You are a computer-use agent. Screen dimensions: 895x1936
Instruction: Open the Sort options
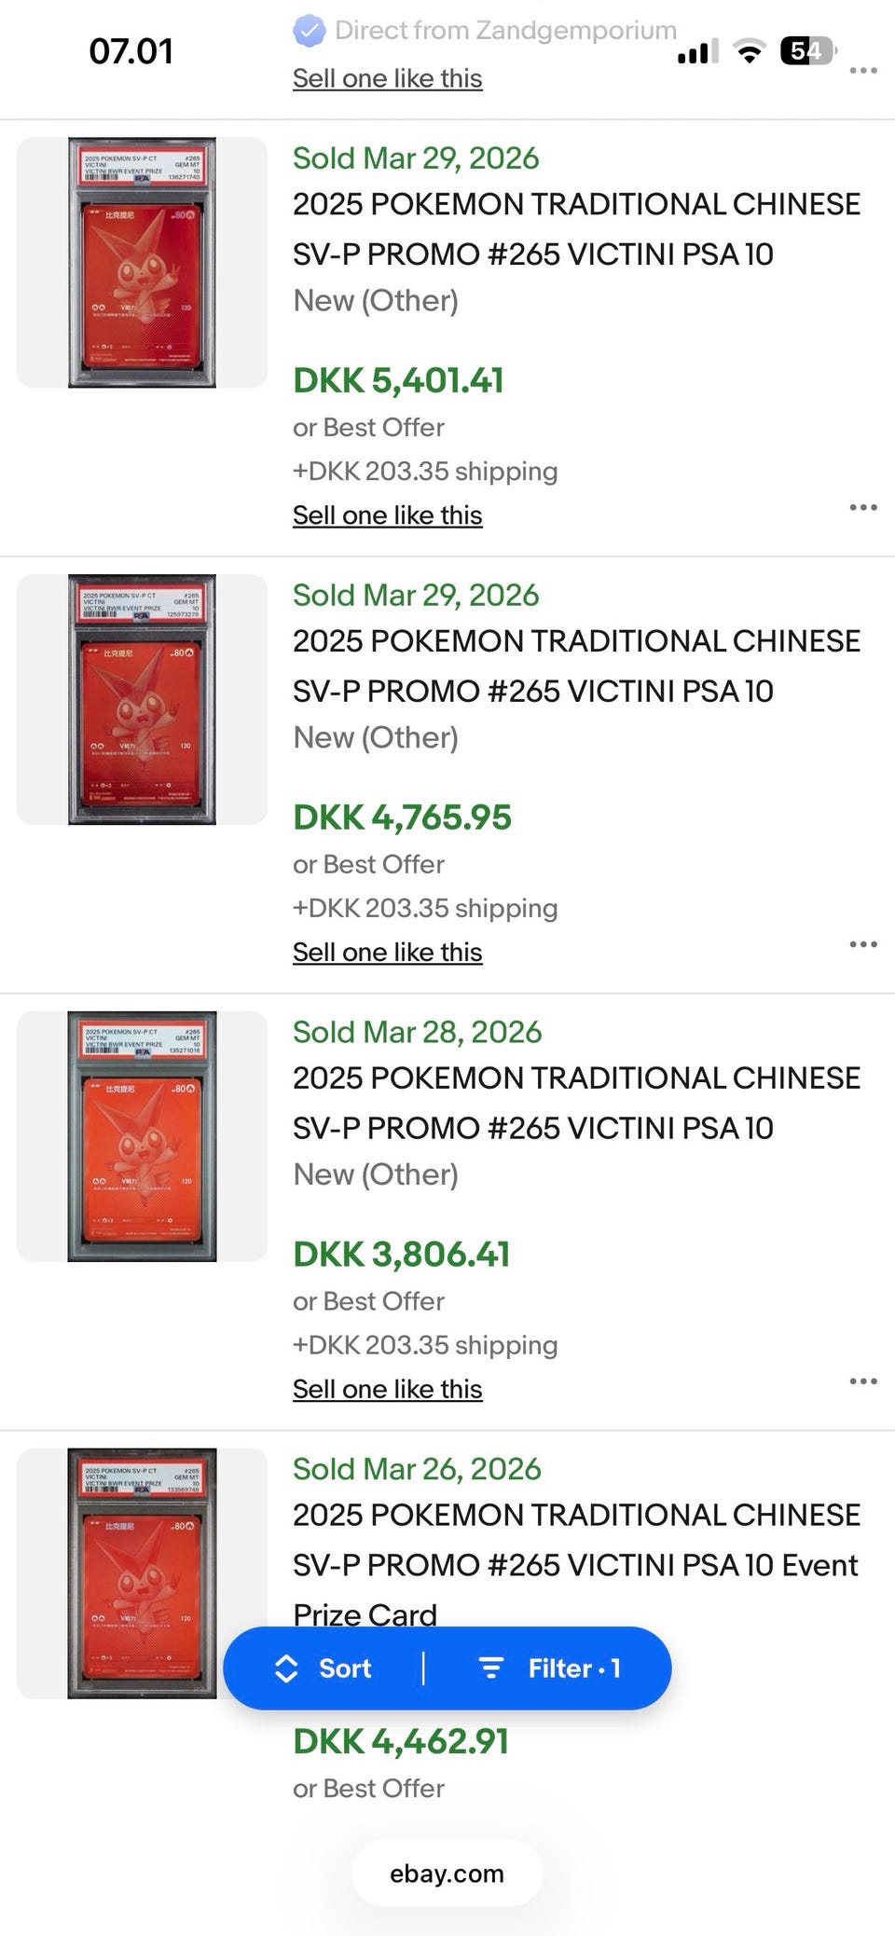pos(323,1668)
